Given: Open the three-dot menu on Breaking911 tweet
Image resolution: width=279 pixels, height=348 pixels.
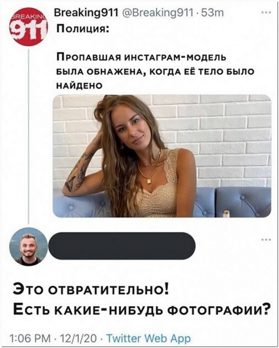Looking at the screenshot, I should pos(266,13).
